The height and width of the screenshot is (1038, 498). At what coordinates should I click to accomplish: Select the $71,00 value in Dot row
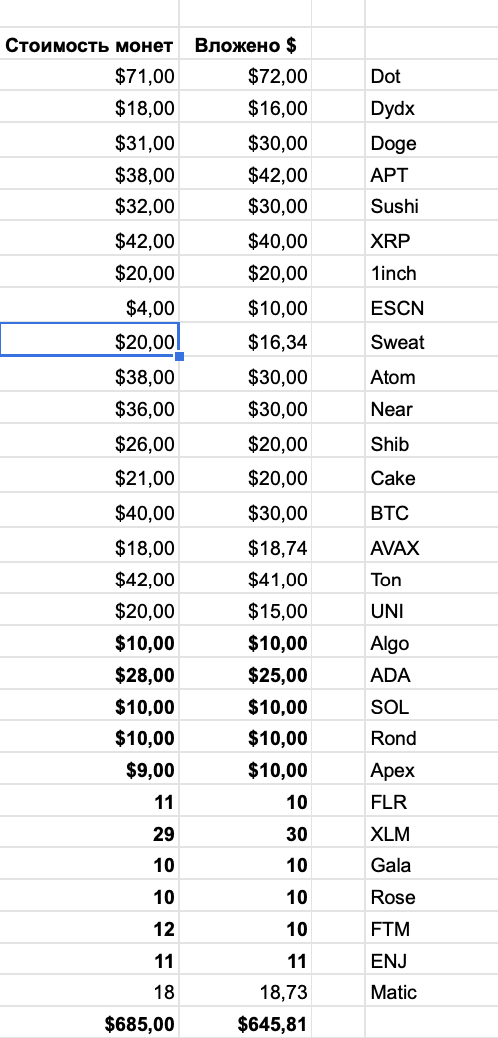pos(88,76)
